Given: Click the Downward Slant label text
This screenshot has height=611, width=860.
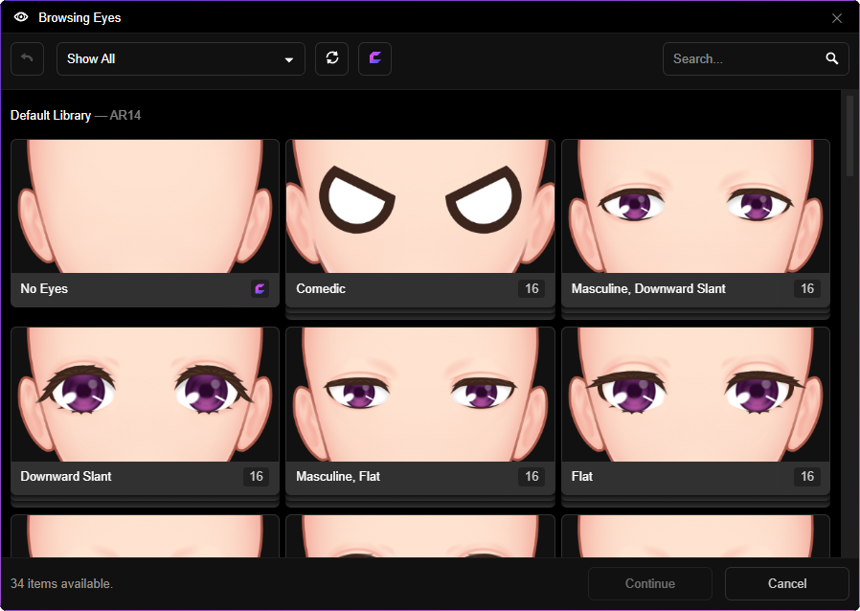Looking at the screenshot, I should click(x=66, y=476).
